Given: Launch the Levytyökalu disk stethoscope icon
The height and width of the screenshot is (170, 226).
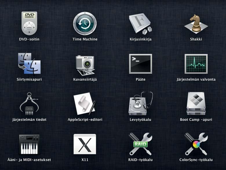Looking at the screenshot, I should click(x=141, y=104).
